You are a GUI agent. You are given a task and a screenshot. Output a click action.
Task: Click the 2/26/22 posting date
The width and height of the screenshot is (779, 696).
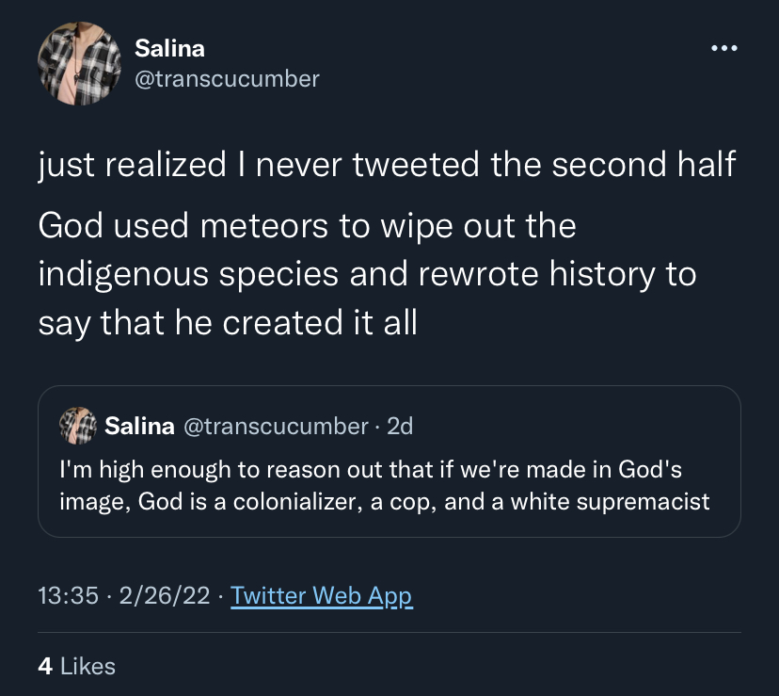point(165,595)
